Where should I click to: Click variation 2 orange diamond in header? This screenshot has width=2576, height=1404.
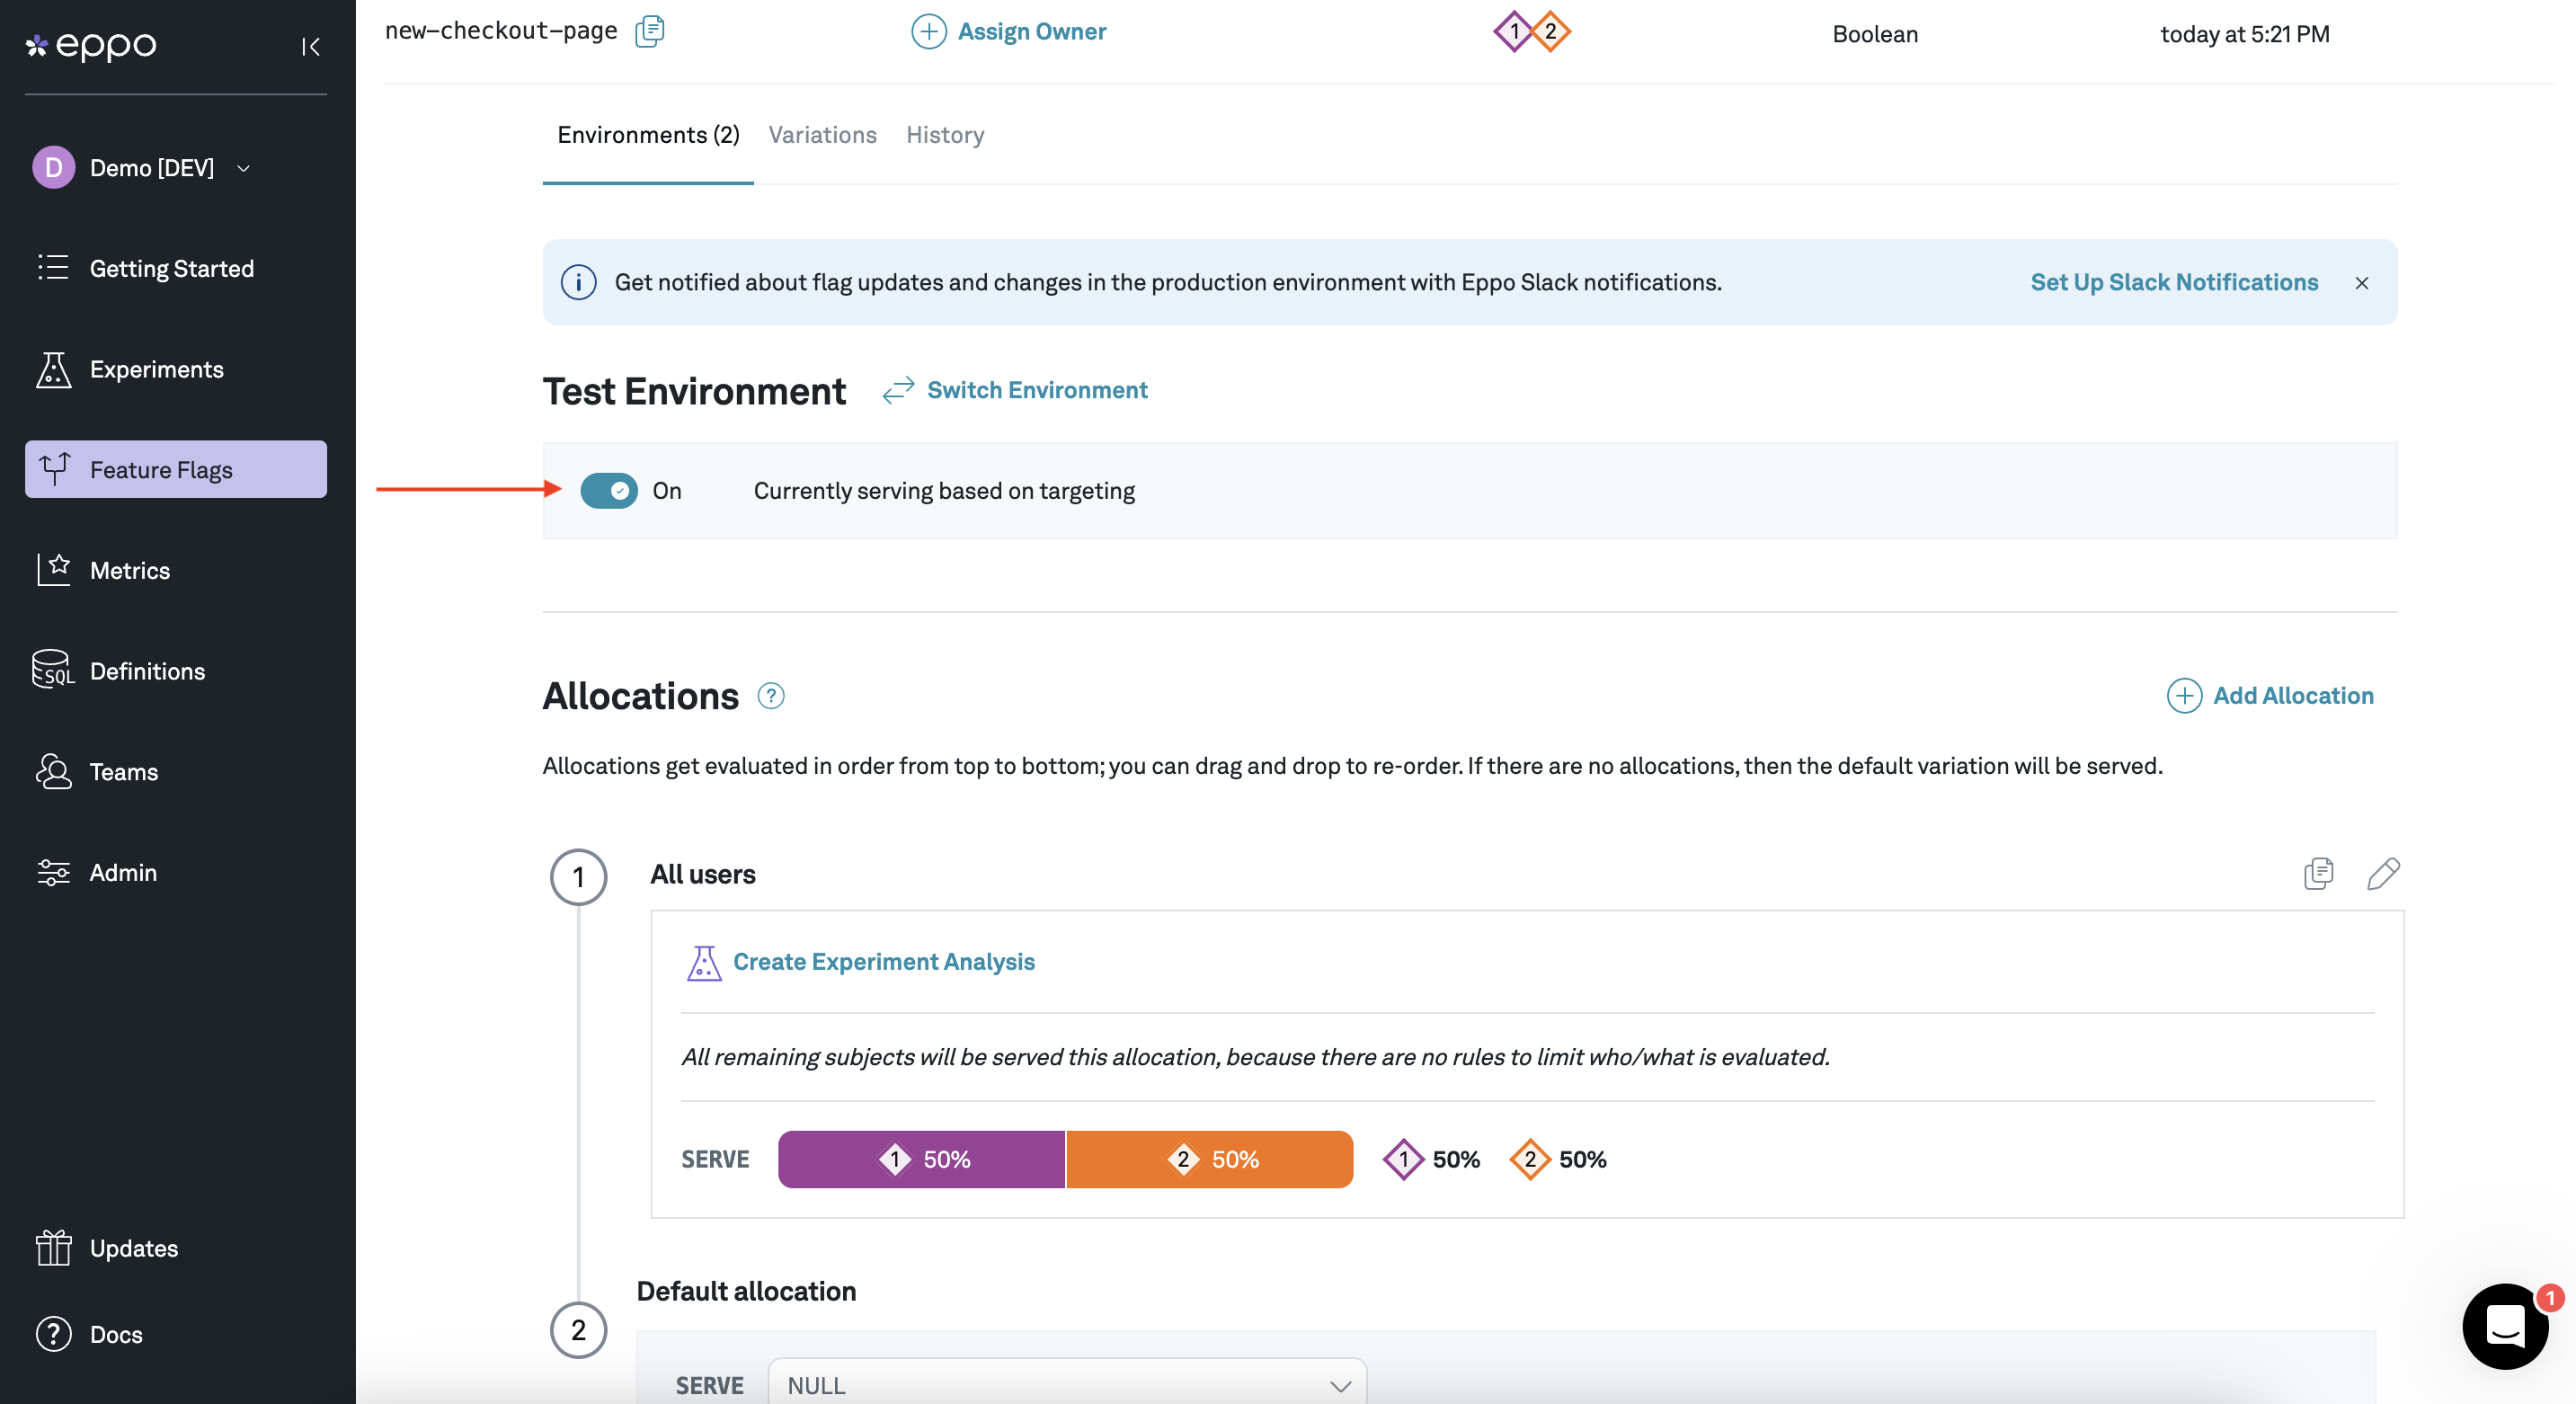pyautogui.click(x=1551, y=32)
